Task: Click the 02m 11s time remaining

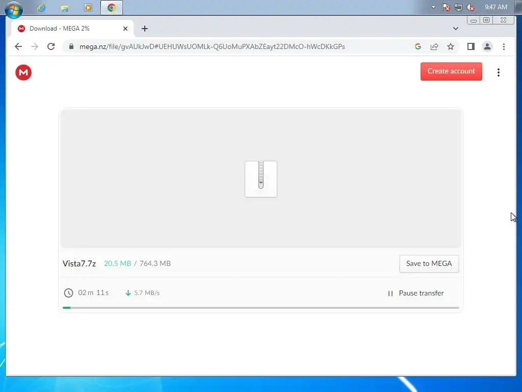Action: tap(93, 292)
